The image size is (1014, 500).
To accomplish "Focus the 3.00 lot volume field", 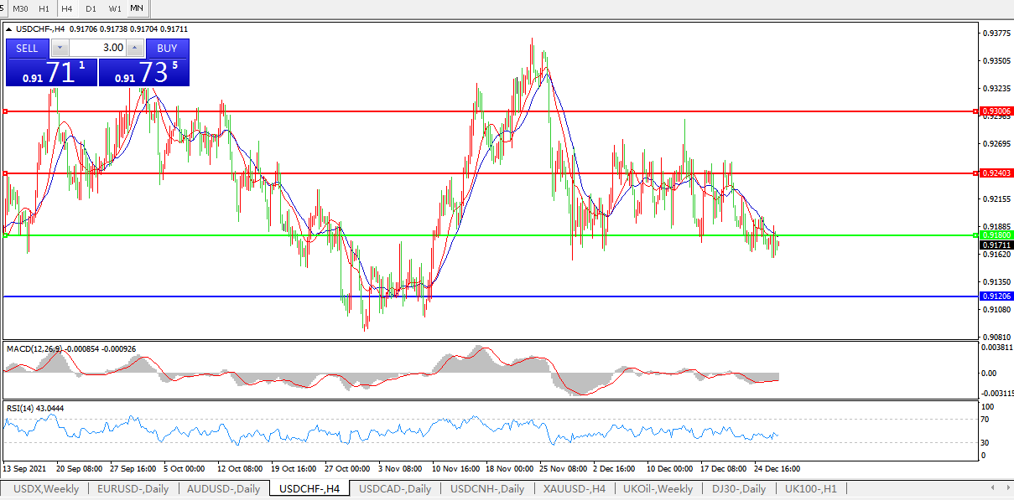I will point(97,48).
